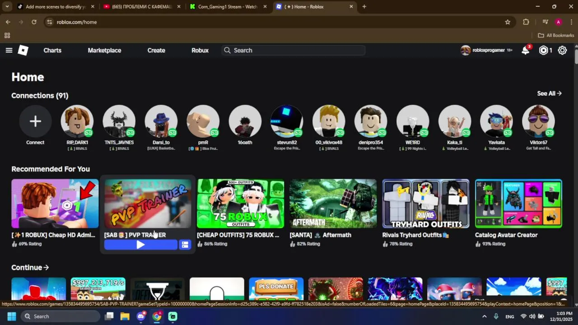Open stevun82's avatar
578x325 pixels.
click(287, 121)
